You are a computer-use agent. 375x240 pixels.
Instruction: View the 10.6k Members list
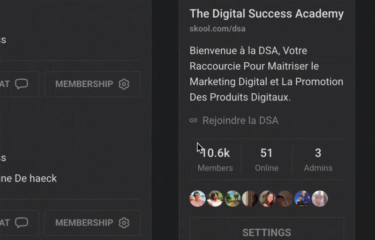tap(215, 159)
